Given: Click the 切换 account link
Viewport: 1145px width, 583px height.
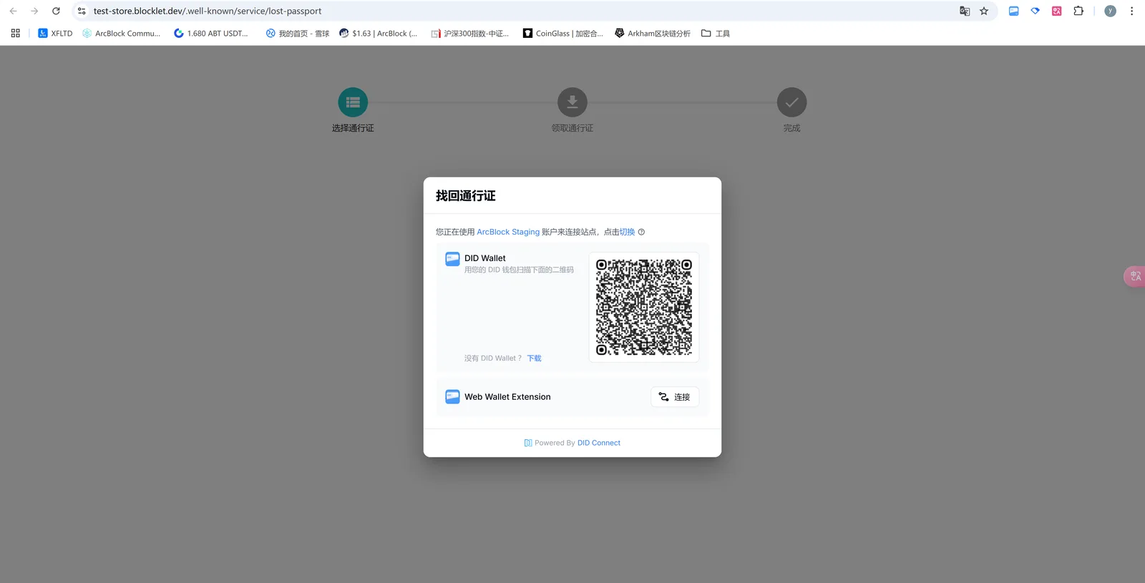Looking at the screenshot, I should [x=627, y=232].
